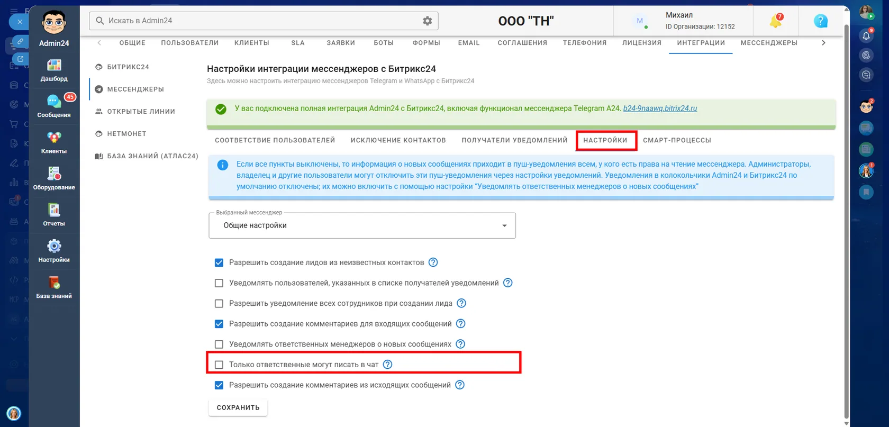The image size is (889, 427).
Task: Open the woman avatar chat with badge 1
Action: tap(866, 170)
